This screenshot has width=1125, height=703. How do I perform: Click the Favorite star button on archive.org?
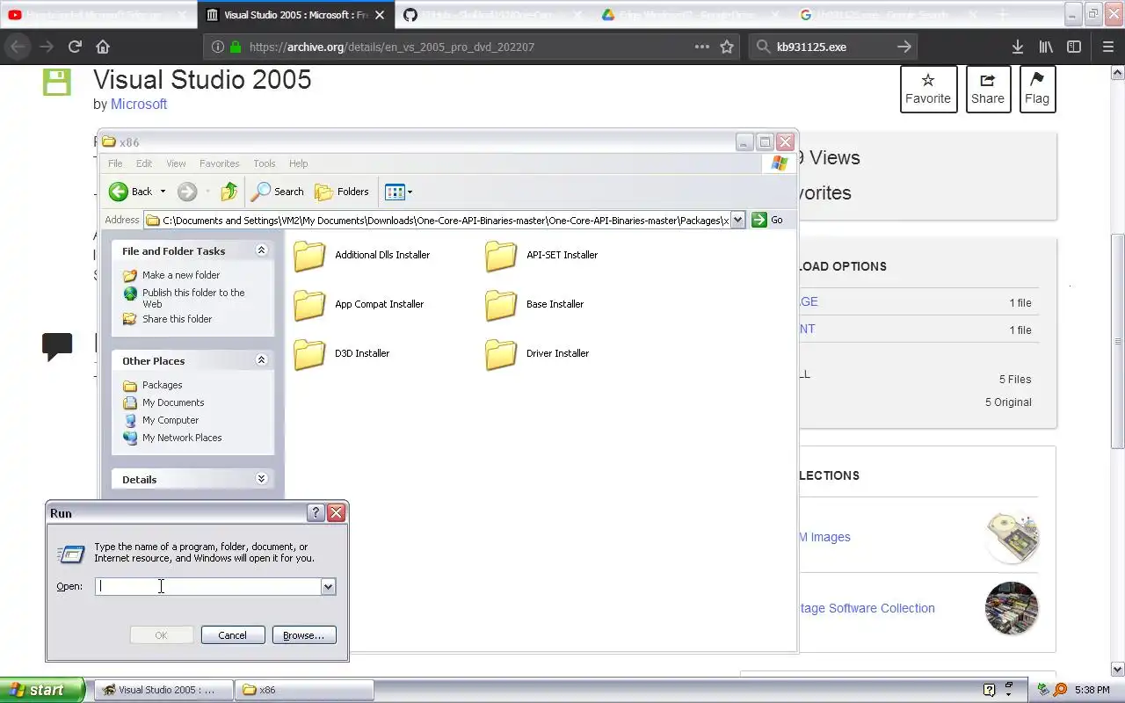point(928,89)
